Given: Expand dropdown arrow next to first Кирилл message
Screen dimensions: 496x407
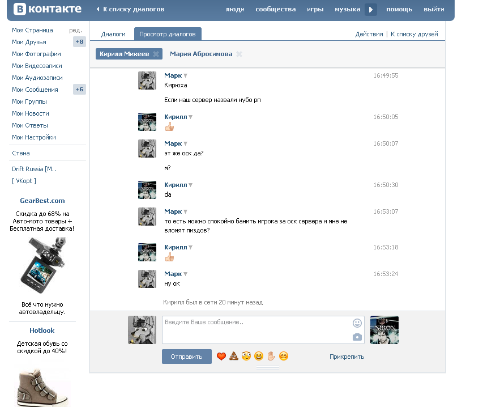Looking at the screenshot, I should point(190,117).
